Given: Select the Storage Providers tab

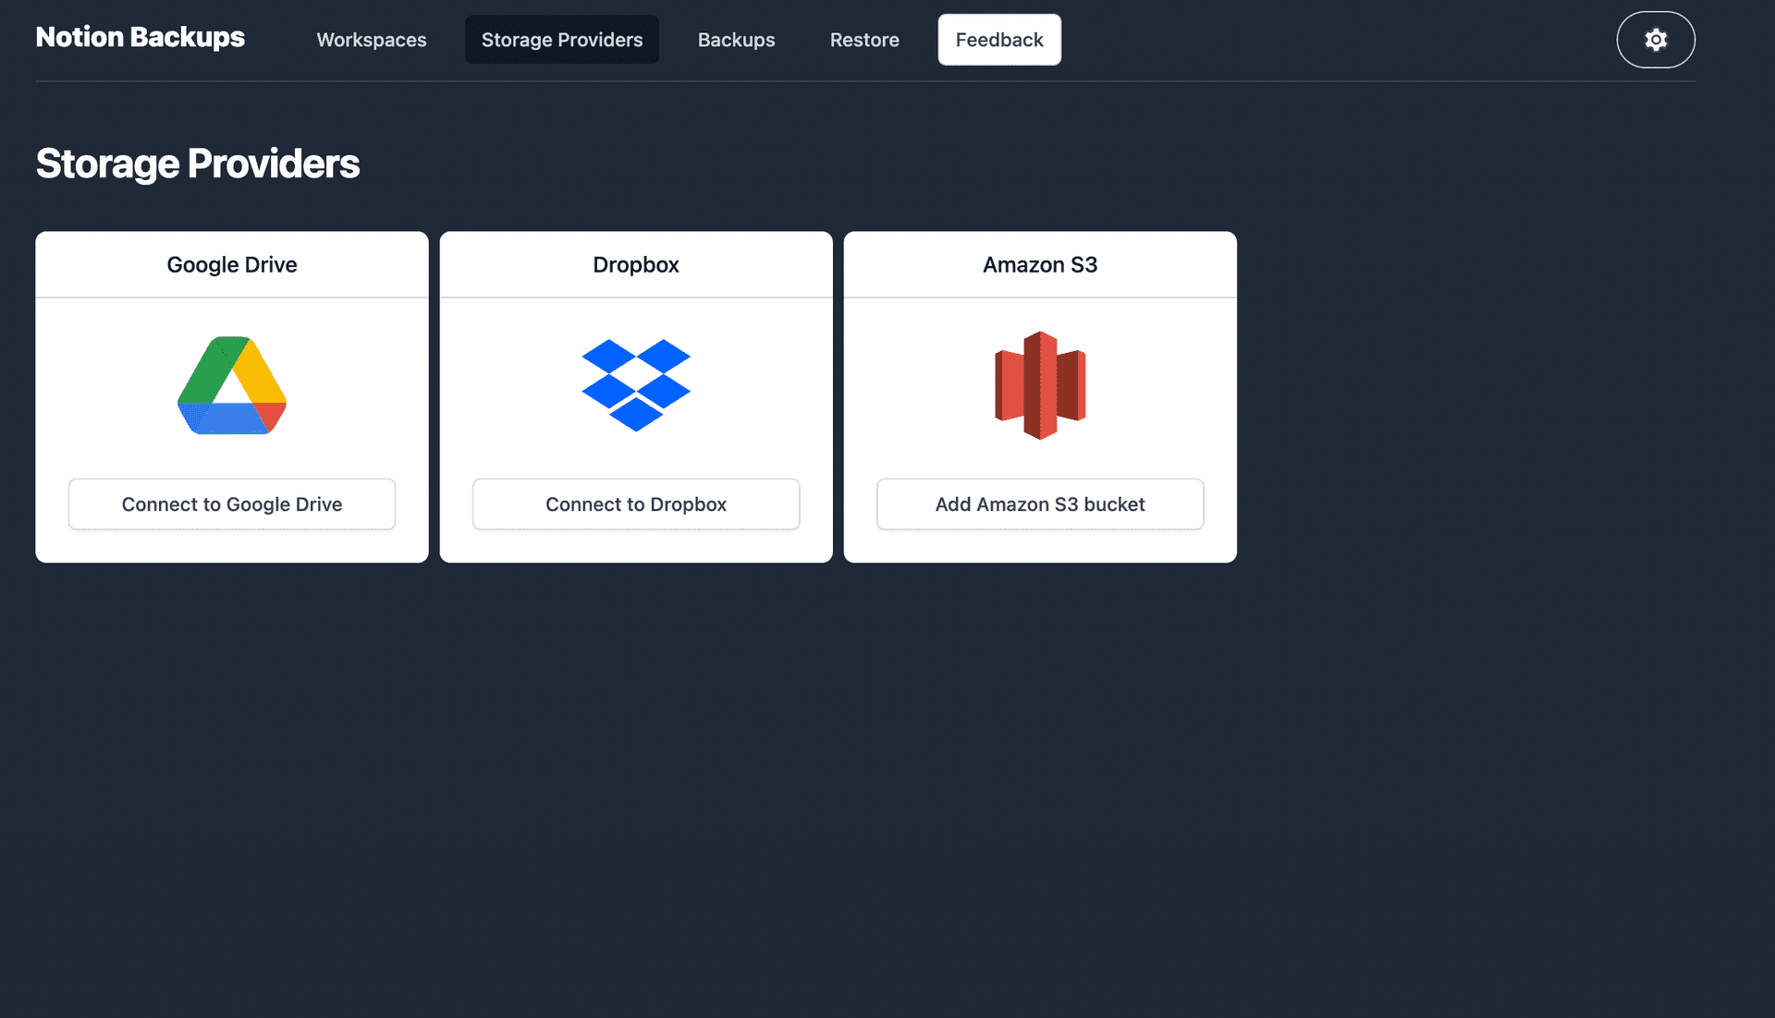Looking at the screenshot, I should pyautogui.click(x=561, y=40).
